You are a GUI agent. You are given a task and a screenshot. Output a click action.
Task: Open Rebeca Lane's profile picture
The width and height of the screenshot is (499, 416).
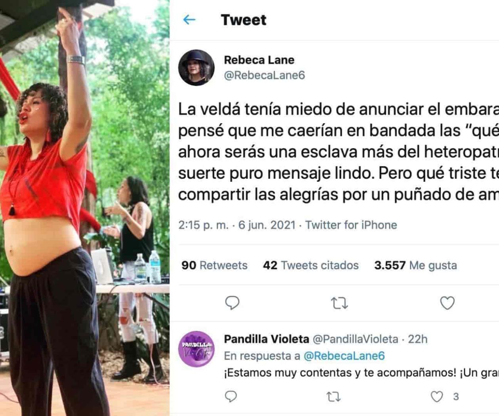tap(196, 68)
